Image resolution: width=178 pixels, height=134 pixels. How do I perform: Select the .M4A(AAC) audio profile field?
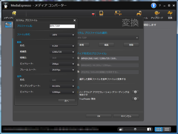click(110, 65)
